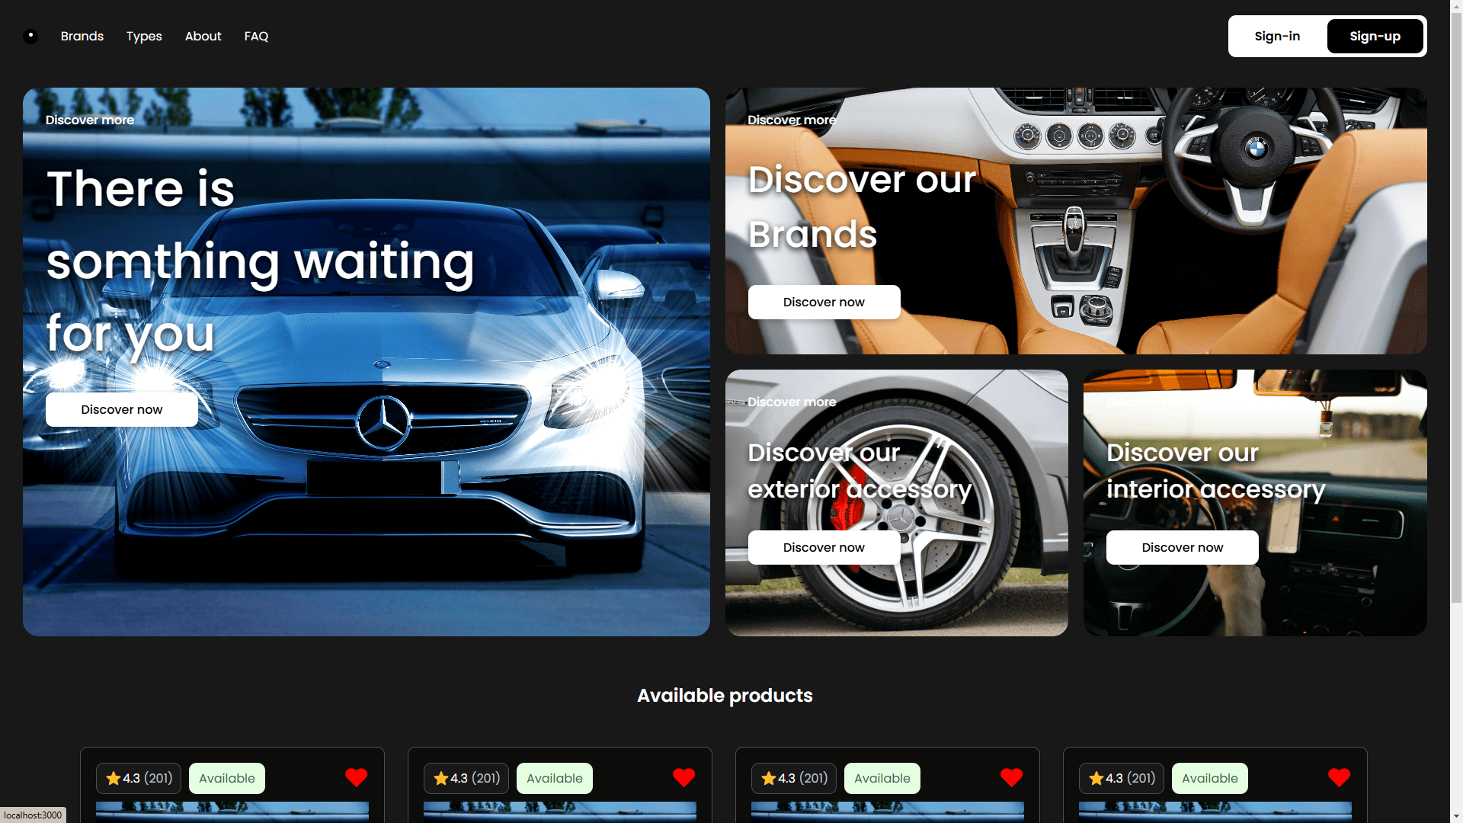Click Discover now under Discover our Brands

click(x=824, y=302)
